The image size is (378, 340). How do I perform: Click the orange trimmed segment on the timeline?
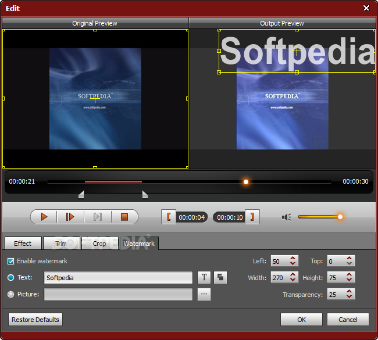(113, 182)
